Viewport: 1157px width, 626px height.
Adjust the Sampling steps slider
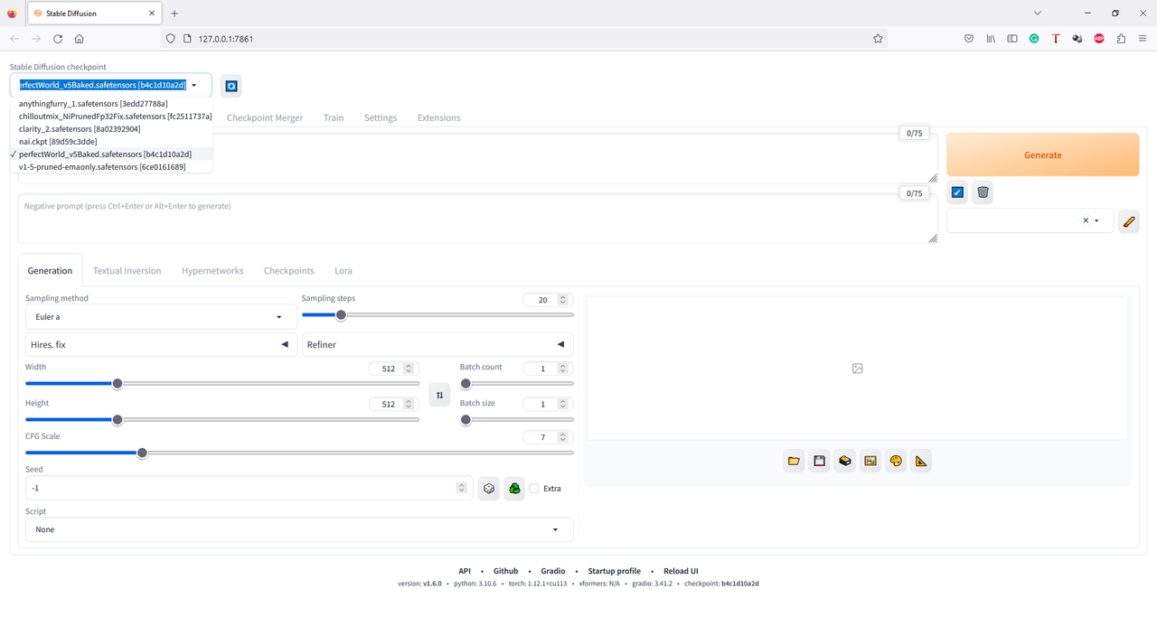click(x=437, y=314)
